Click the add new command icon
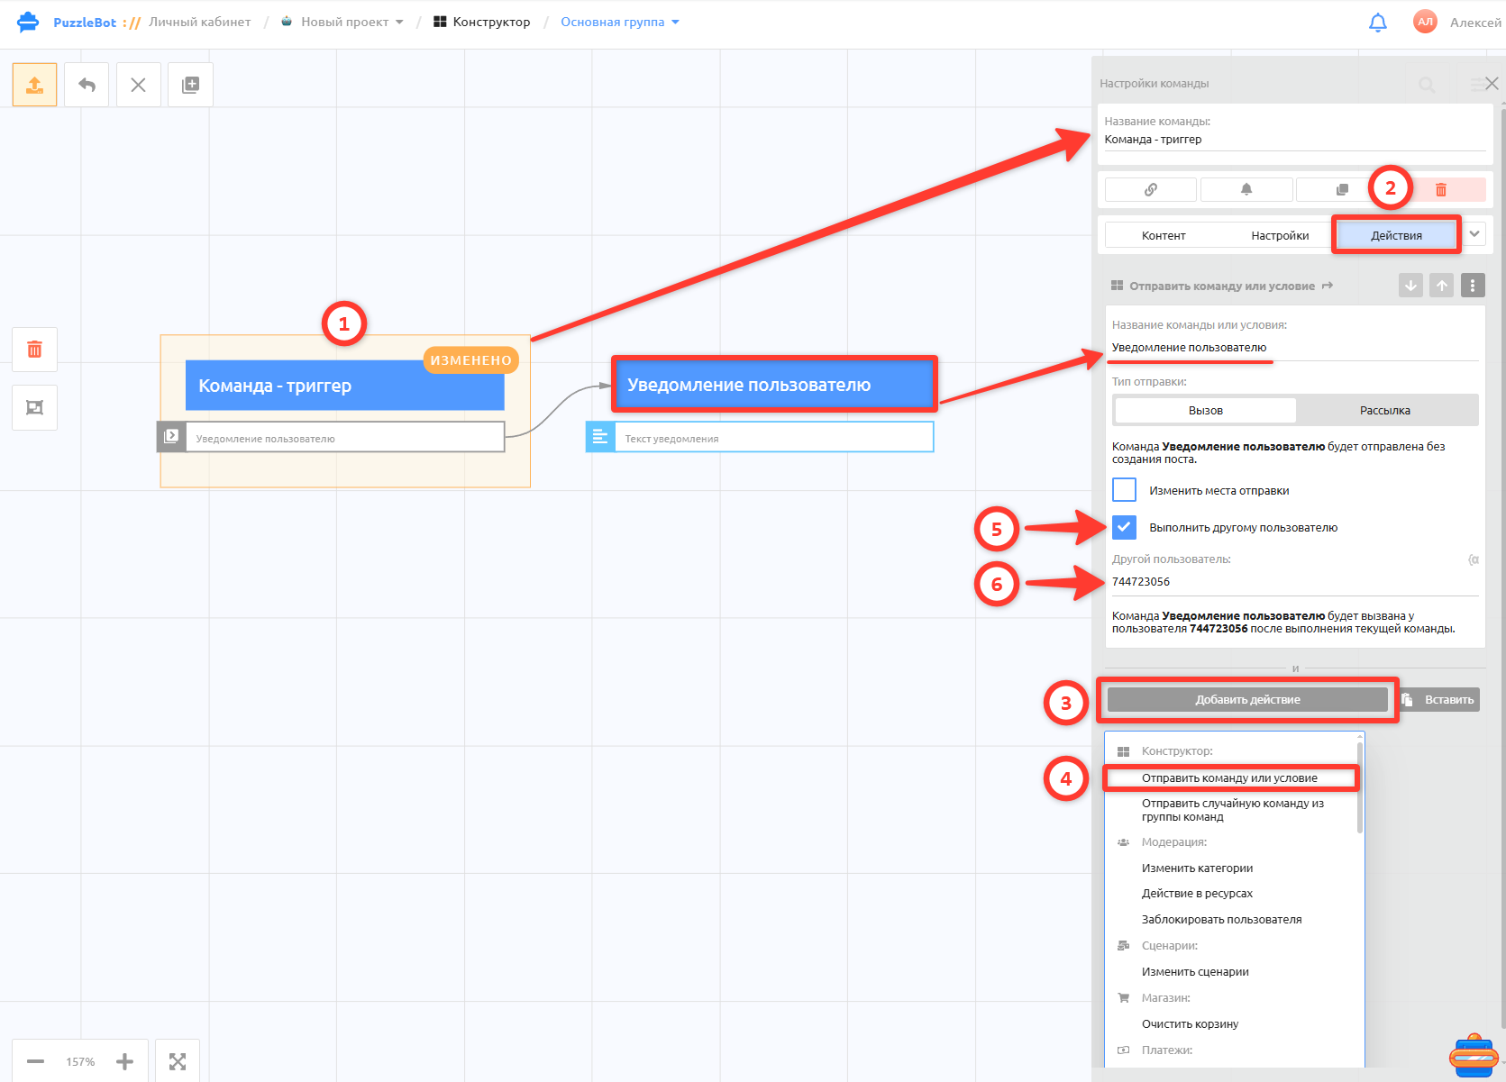 tap(190, 85)
